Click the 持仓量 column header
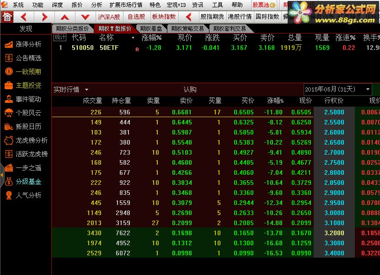The width and height of the screenshot is (380, 275). click(x=121, y=101)
